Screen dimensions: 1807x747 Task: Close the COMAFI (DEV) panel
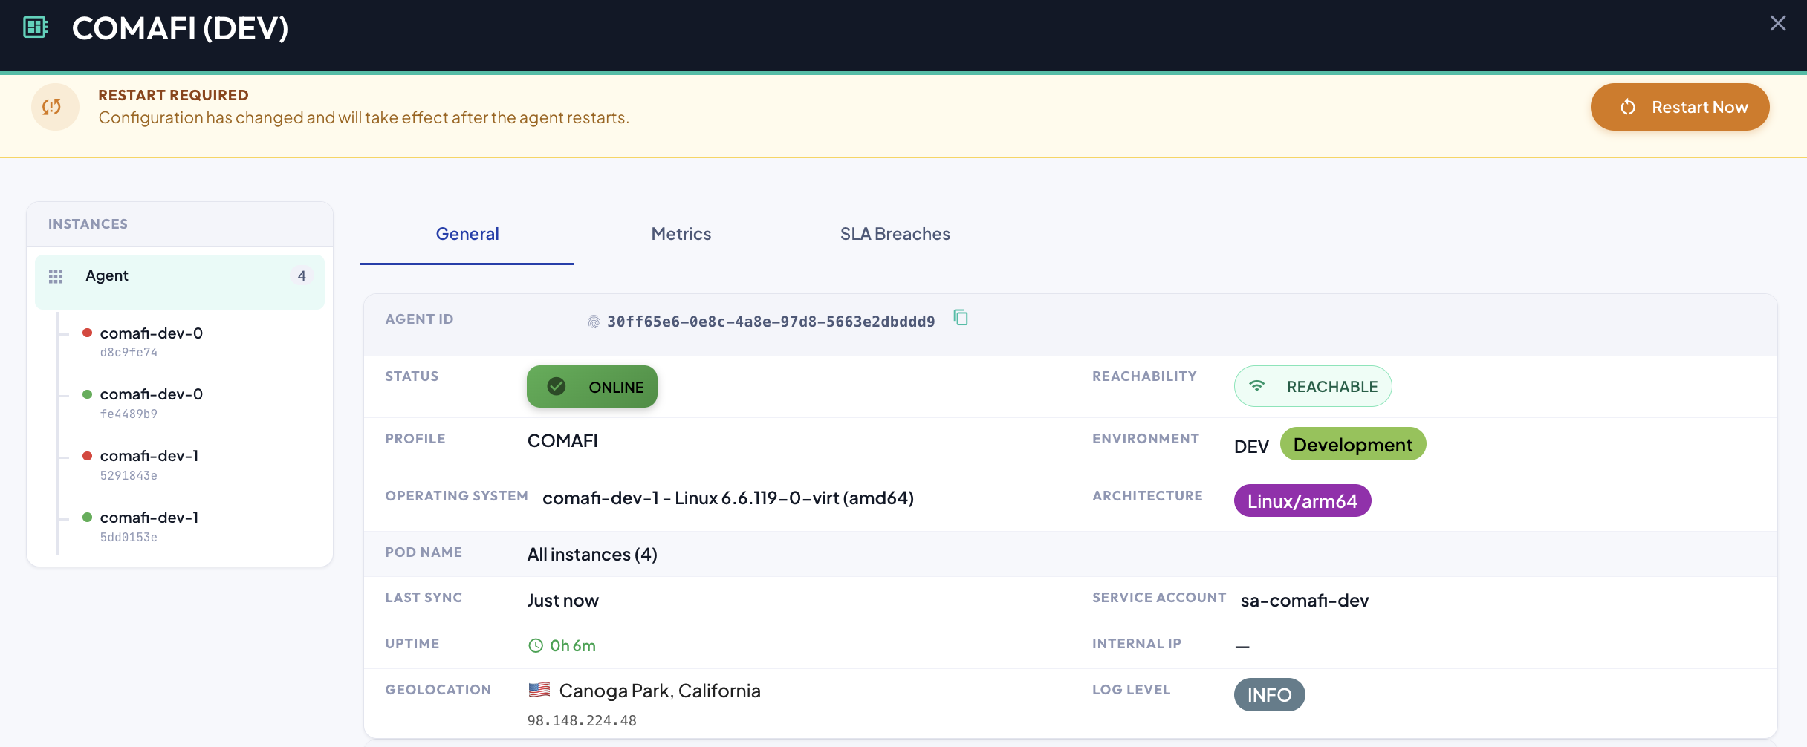pos(1778,23)
